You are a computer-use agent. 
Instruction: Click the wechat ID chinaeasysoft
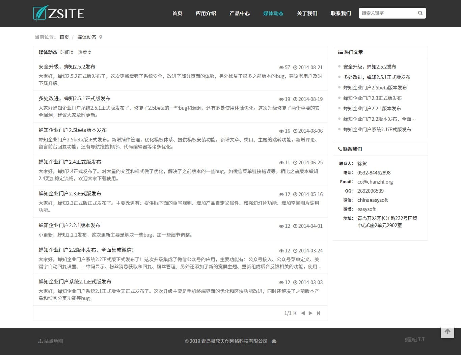(373, 200)
